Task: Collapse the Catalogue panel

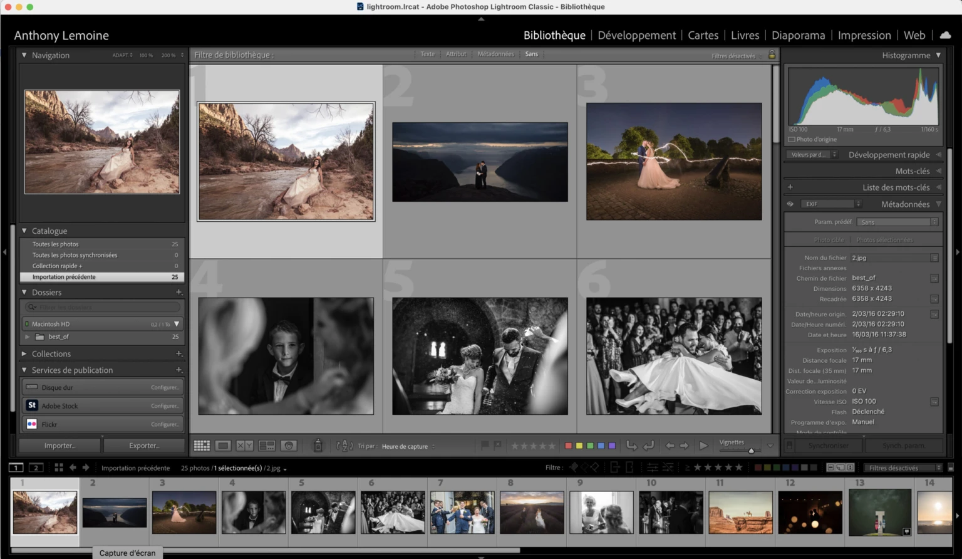Action: [x=24, y=231]
